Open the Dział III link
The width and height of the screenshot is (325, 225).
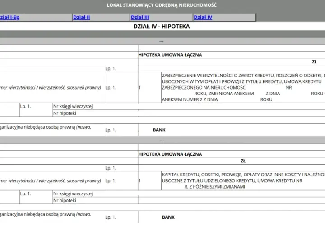(140, 18)
